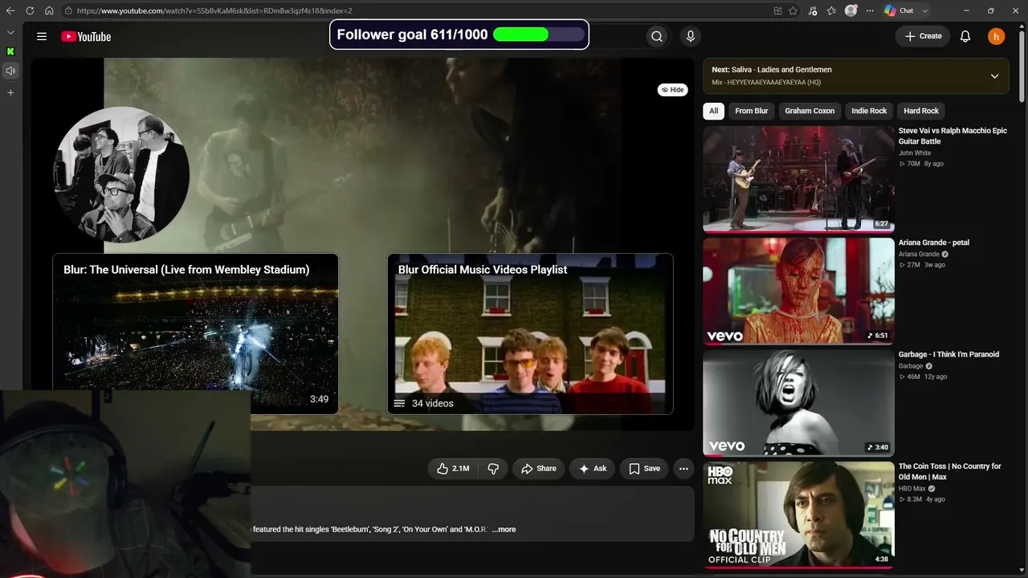Open 'Blur Official Music Videos Playlist' card
Viewport: 1028px width, 578px height.
pos(530,334)
